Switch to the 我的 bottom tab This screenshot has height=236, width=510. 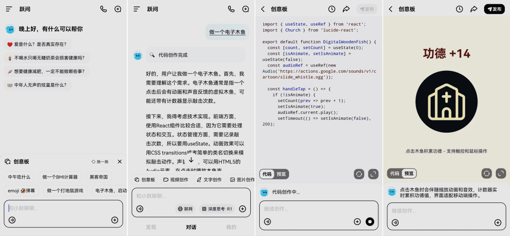pos(231,227)
